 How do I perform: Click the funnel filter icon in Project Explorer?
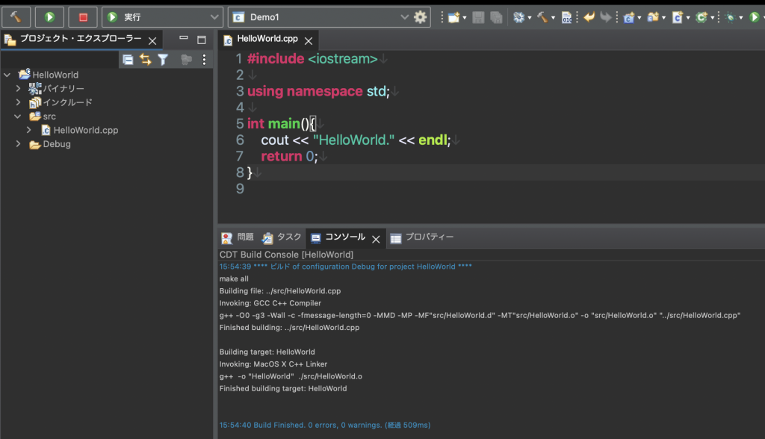point(163,60)
